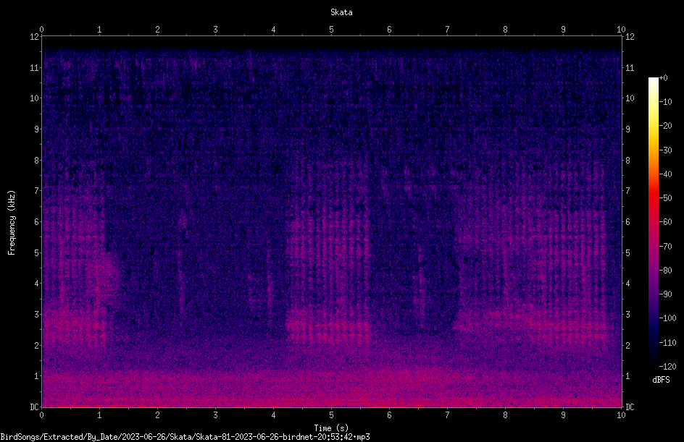Click the "Skata" title above the spectrogram
684x442 pixels.
[341, 12]
